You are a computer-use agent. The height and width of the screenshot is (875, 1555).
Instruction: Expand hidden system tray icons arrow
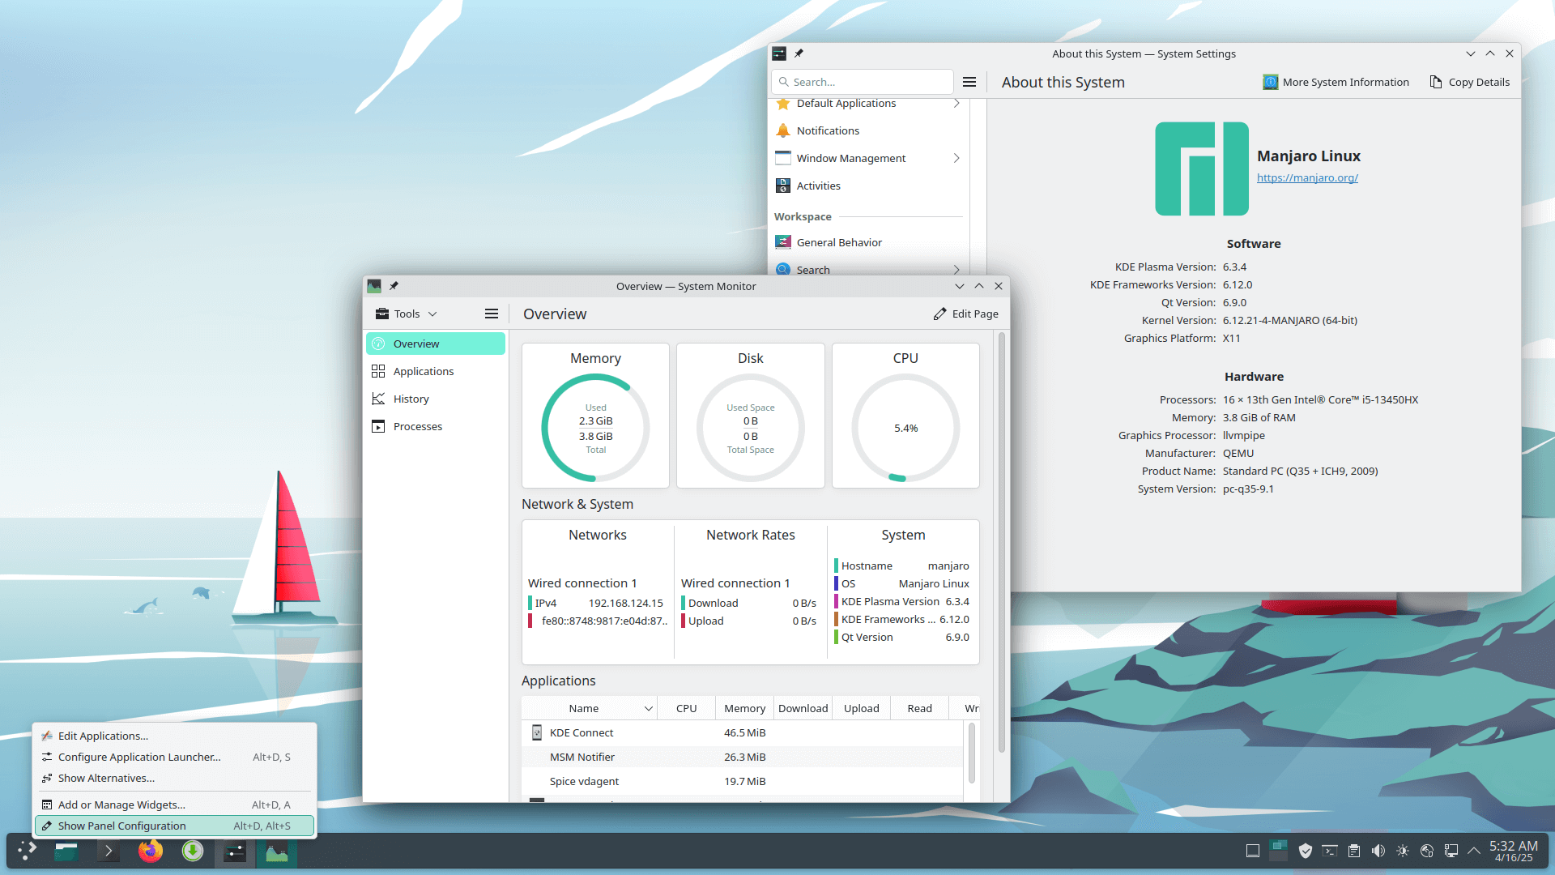pos(1473,851)
